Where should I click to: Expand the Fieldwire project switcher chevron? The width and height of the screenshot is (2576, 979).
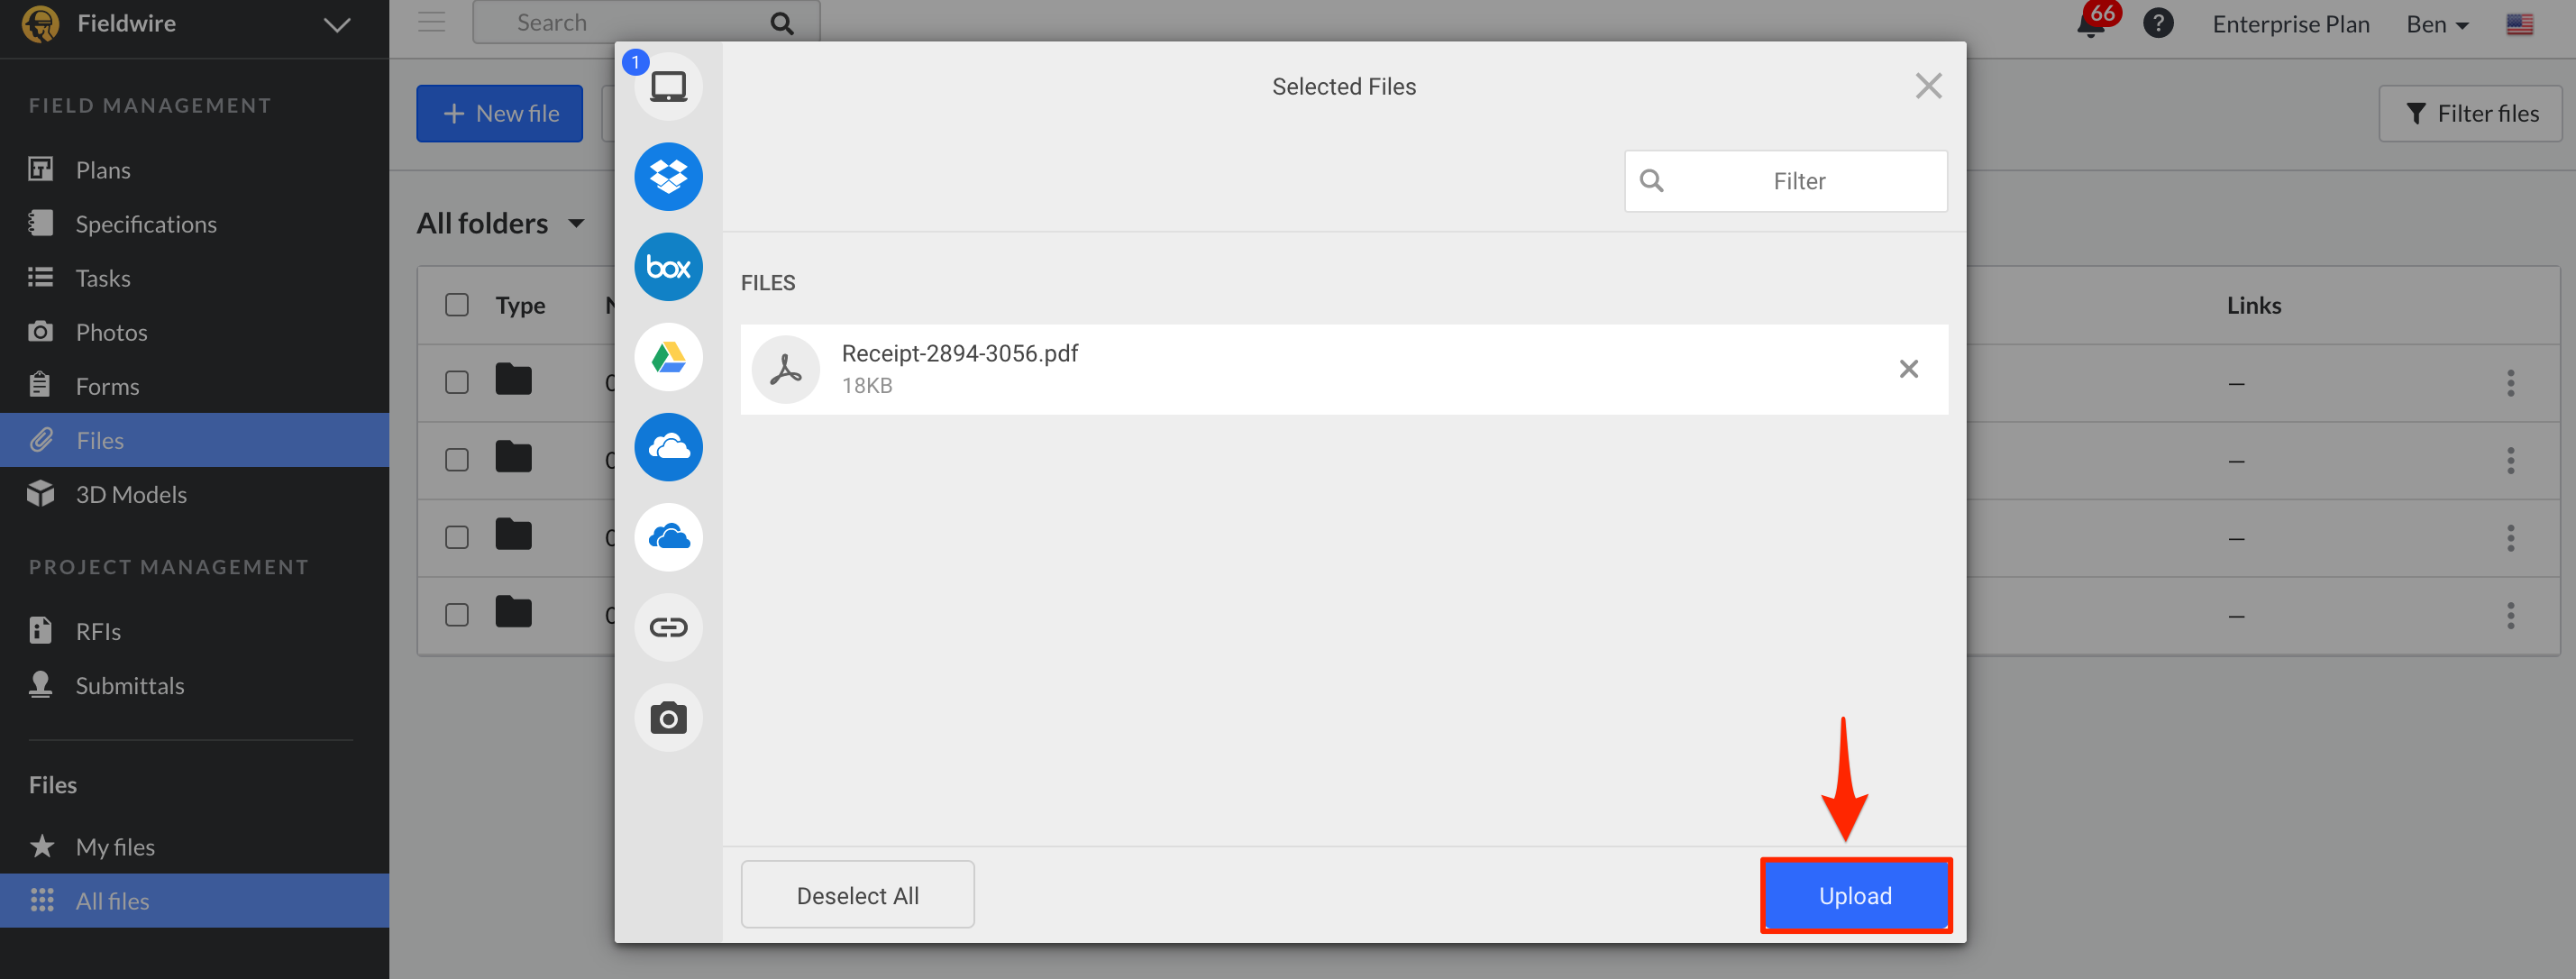pos(337,24)
